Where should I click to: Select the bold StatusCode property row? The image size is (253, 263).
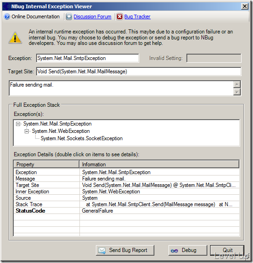tap(126, 211)
